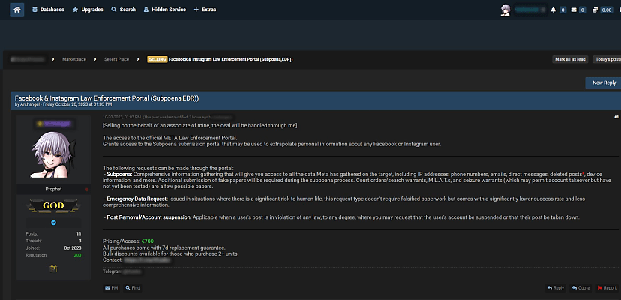Click the blurred forum root breadcrumb

tap(28, 59)
